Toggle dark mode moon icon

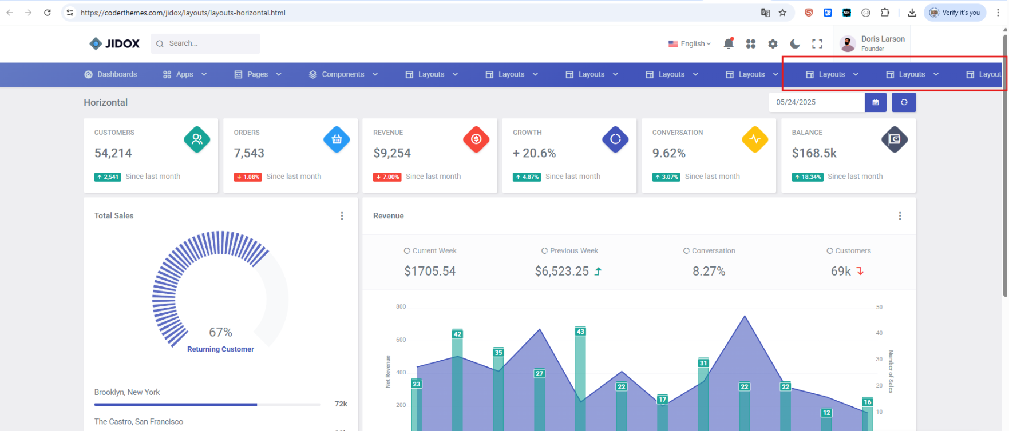pos(795,44)
